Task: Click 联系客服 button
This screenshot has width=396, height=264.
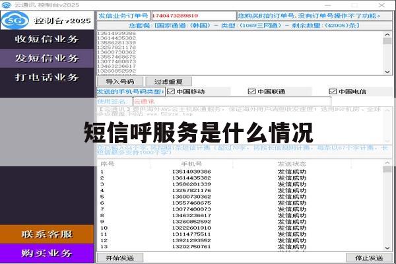Action: point(47,234)
